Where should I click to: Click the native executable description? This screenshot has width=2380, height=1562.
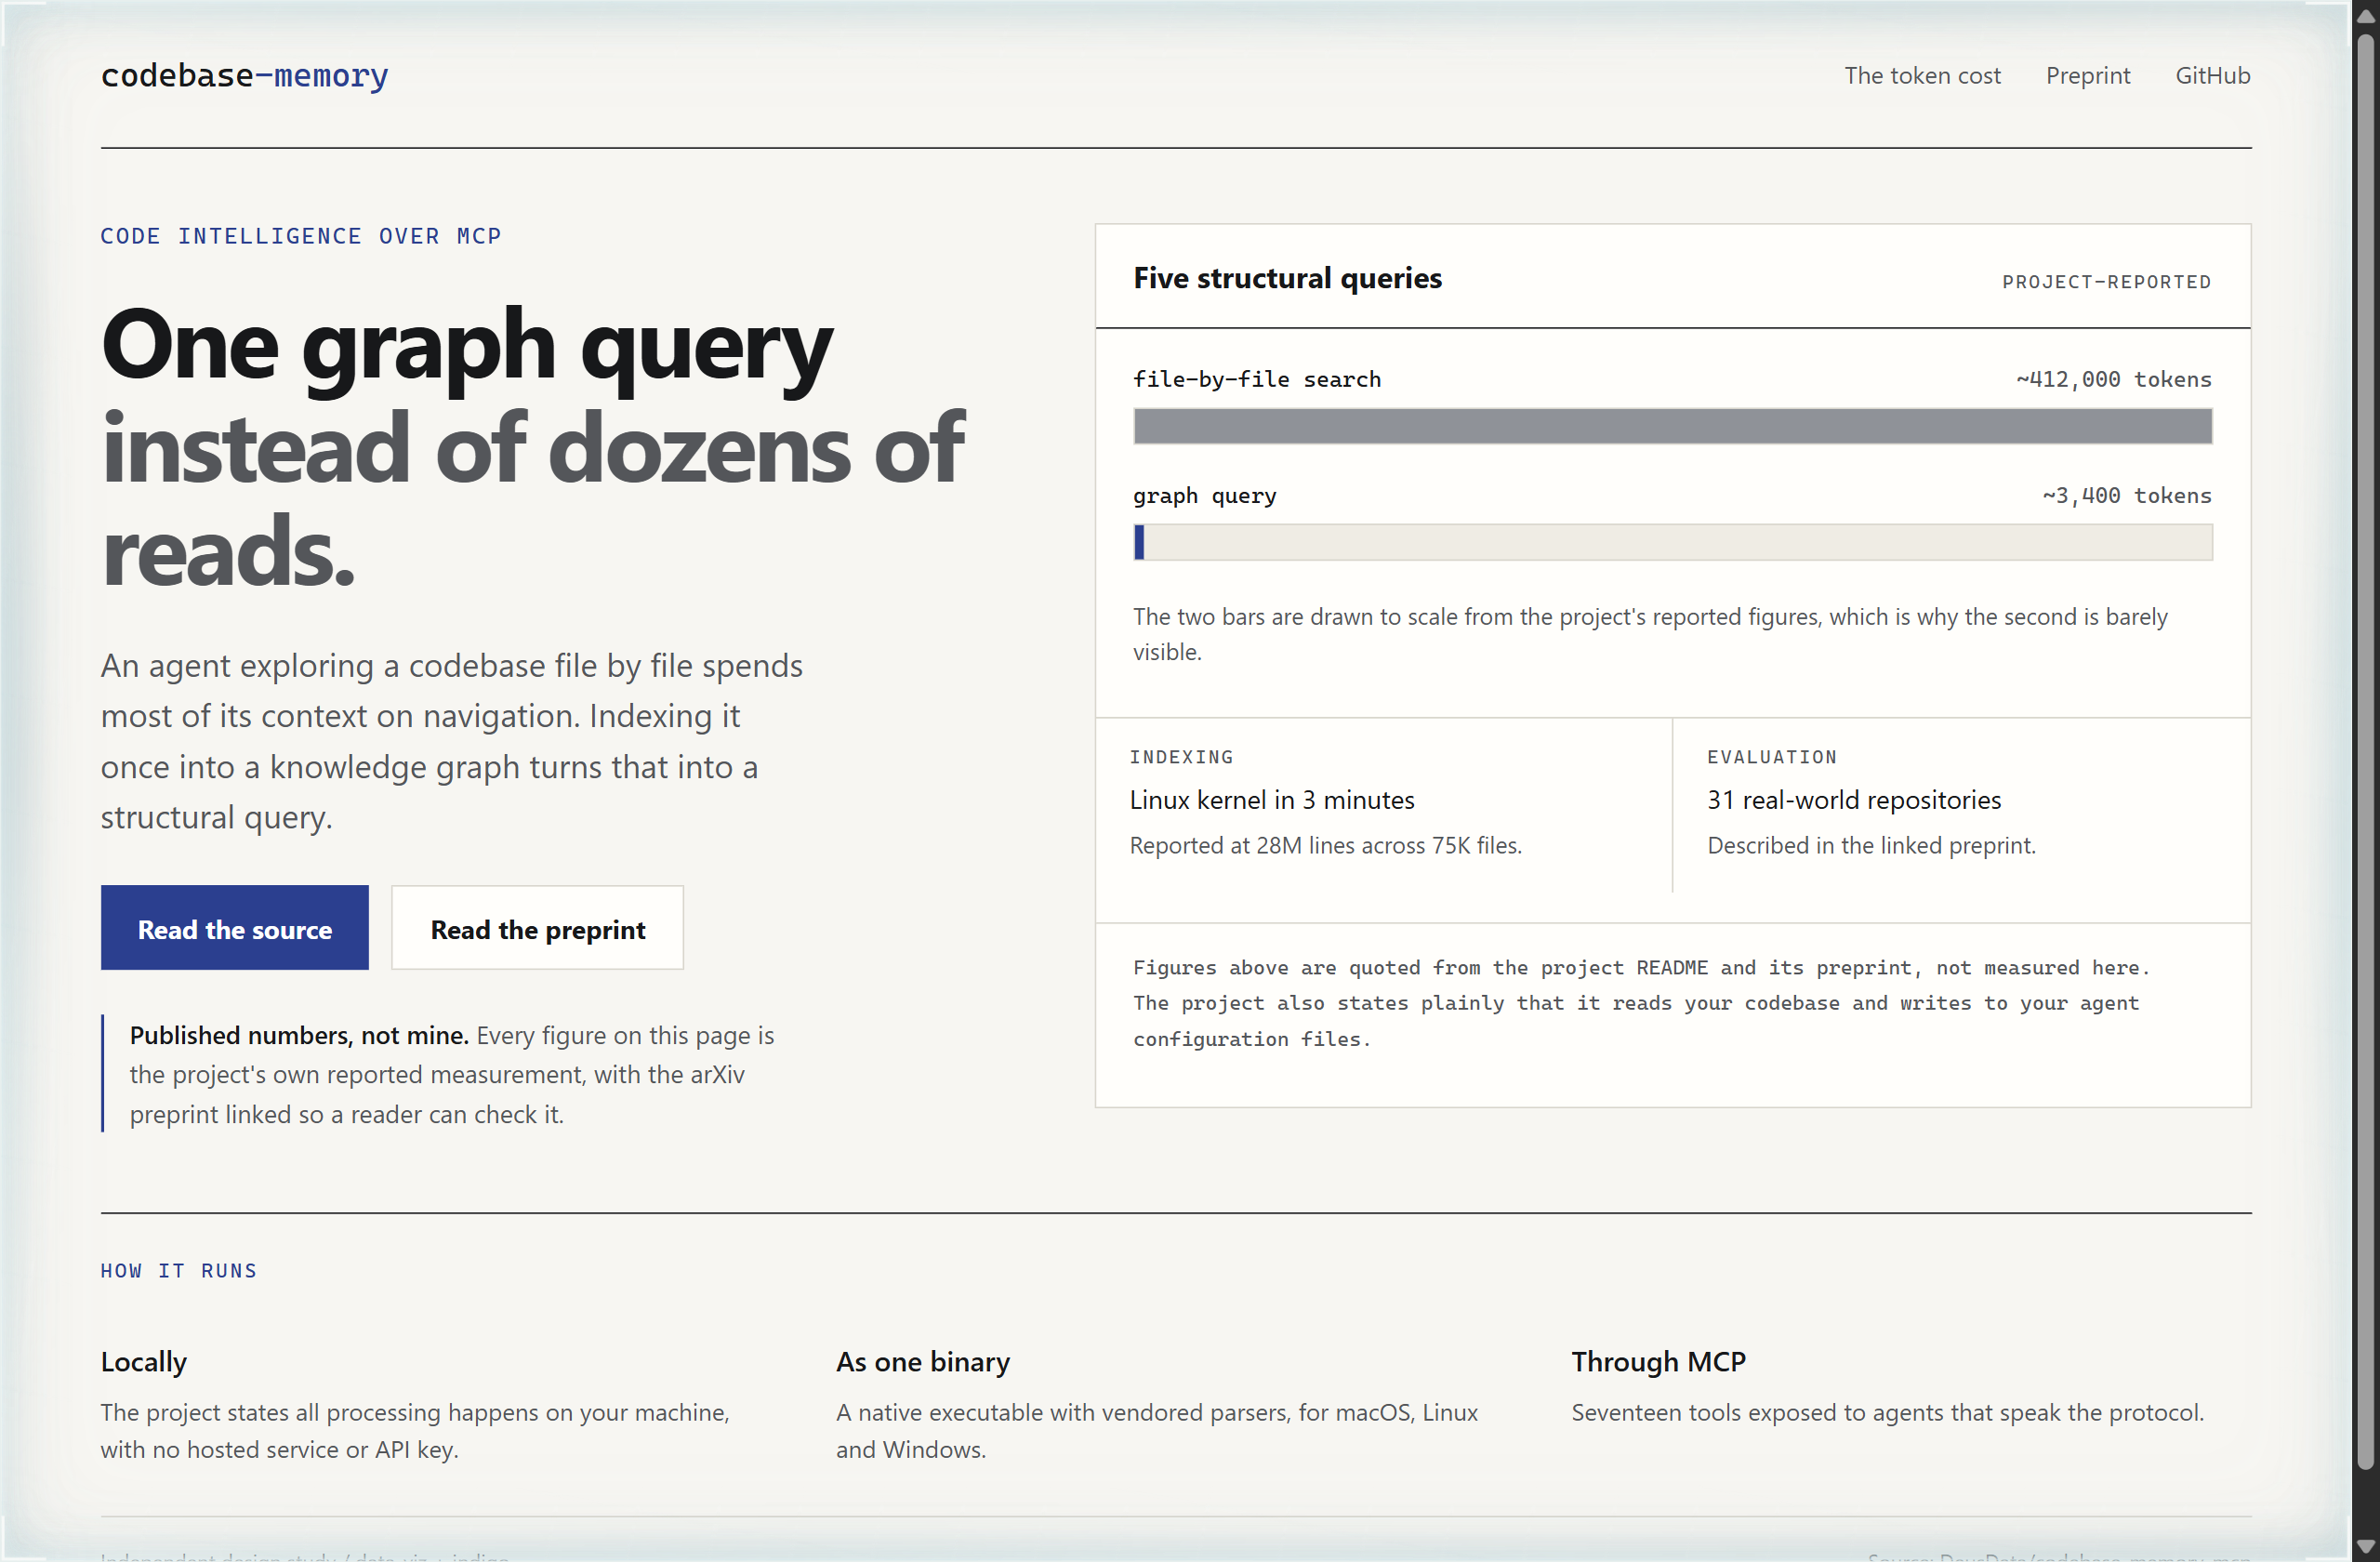(1156, 1431)
